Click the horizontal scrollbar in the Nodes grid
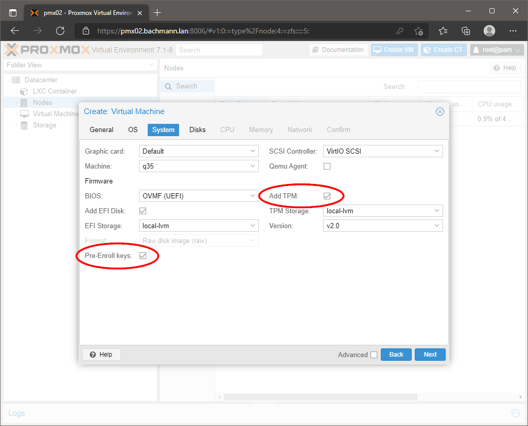This screenshot has height=426, width=528. coord(321,397)
